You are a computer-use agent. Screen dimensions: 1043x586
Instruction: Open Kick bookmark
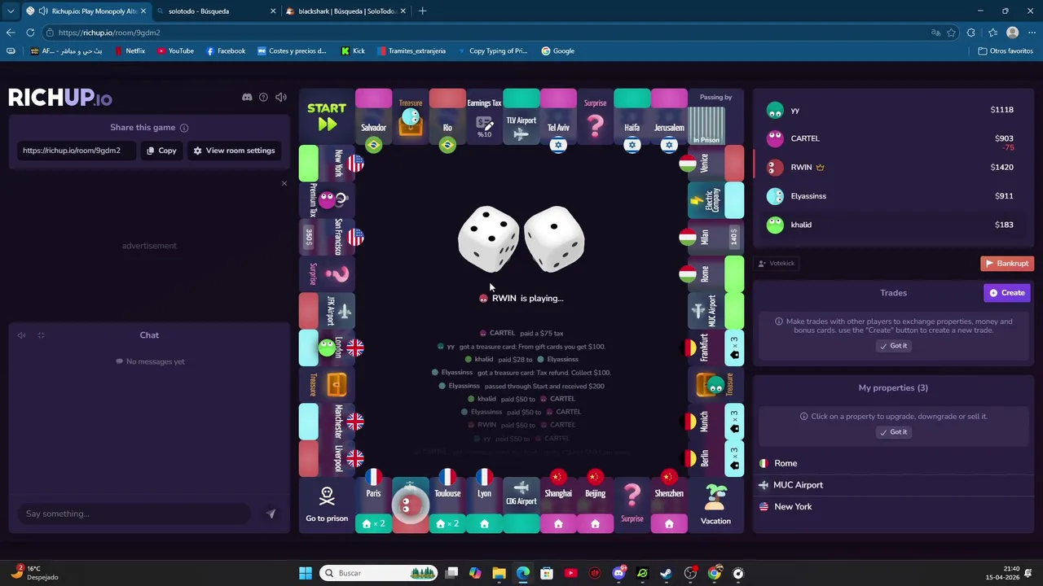(353, 50)
